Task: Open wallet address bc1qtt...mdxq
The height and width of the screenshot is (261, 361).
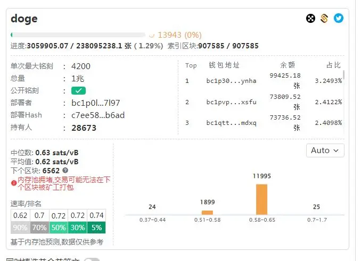Action: coord(231,123)
